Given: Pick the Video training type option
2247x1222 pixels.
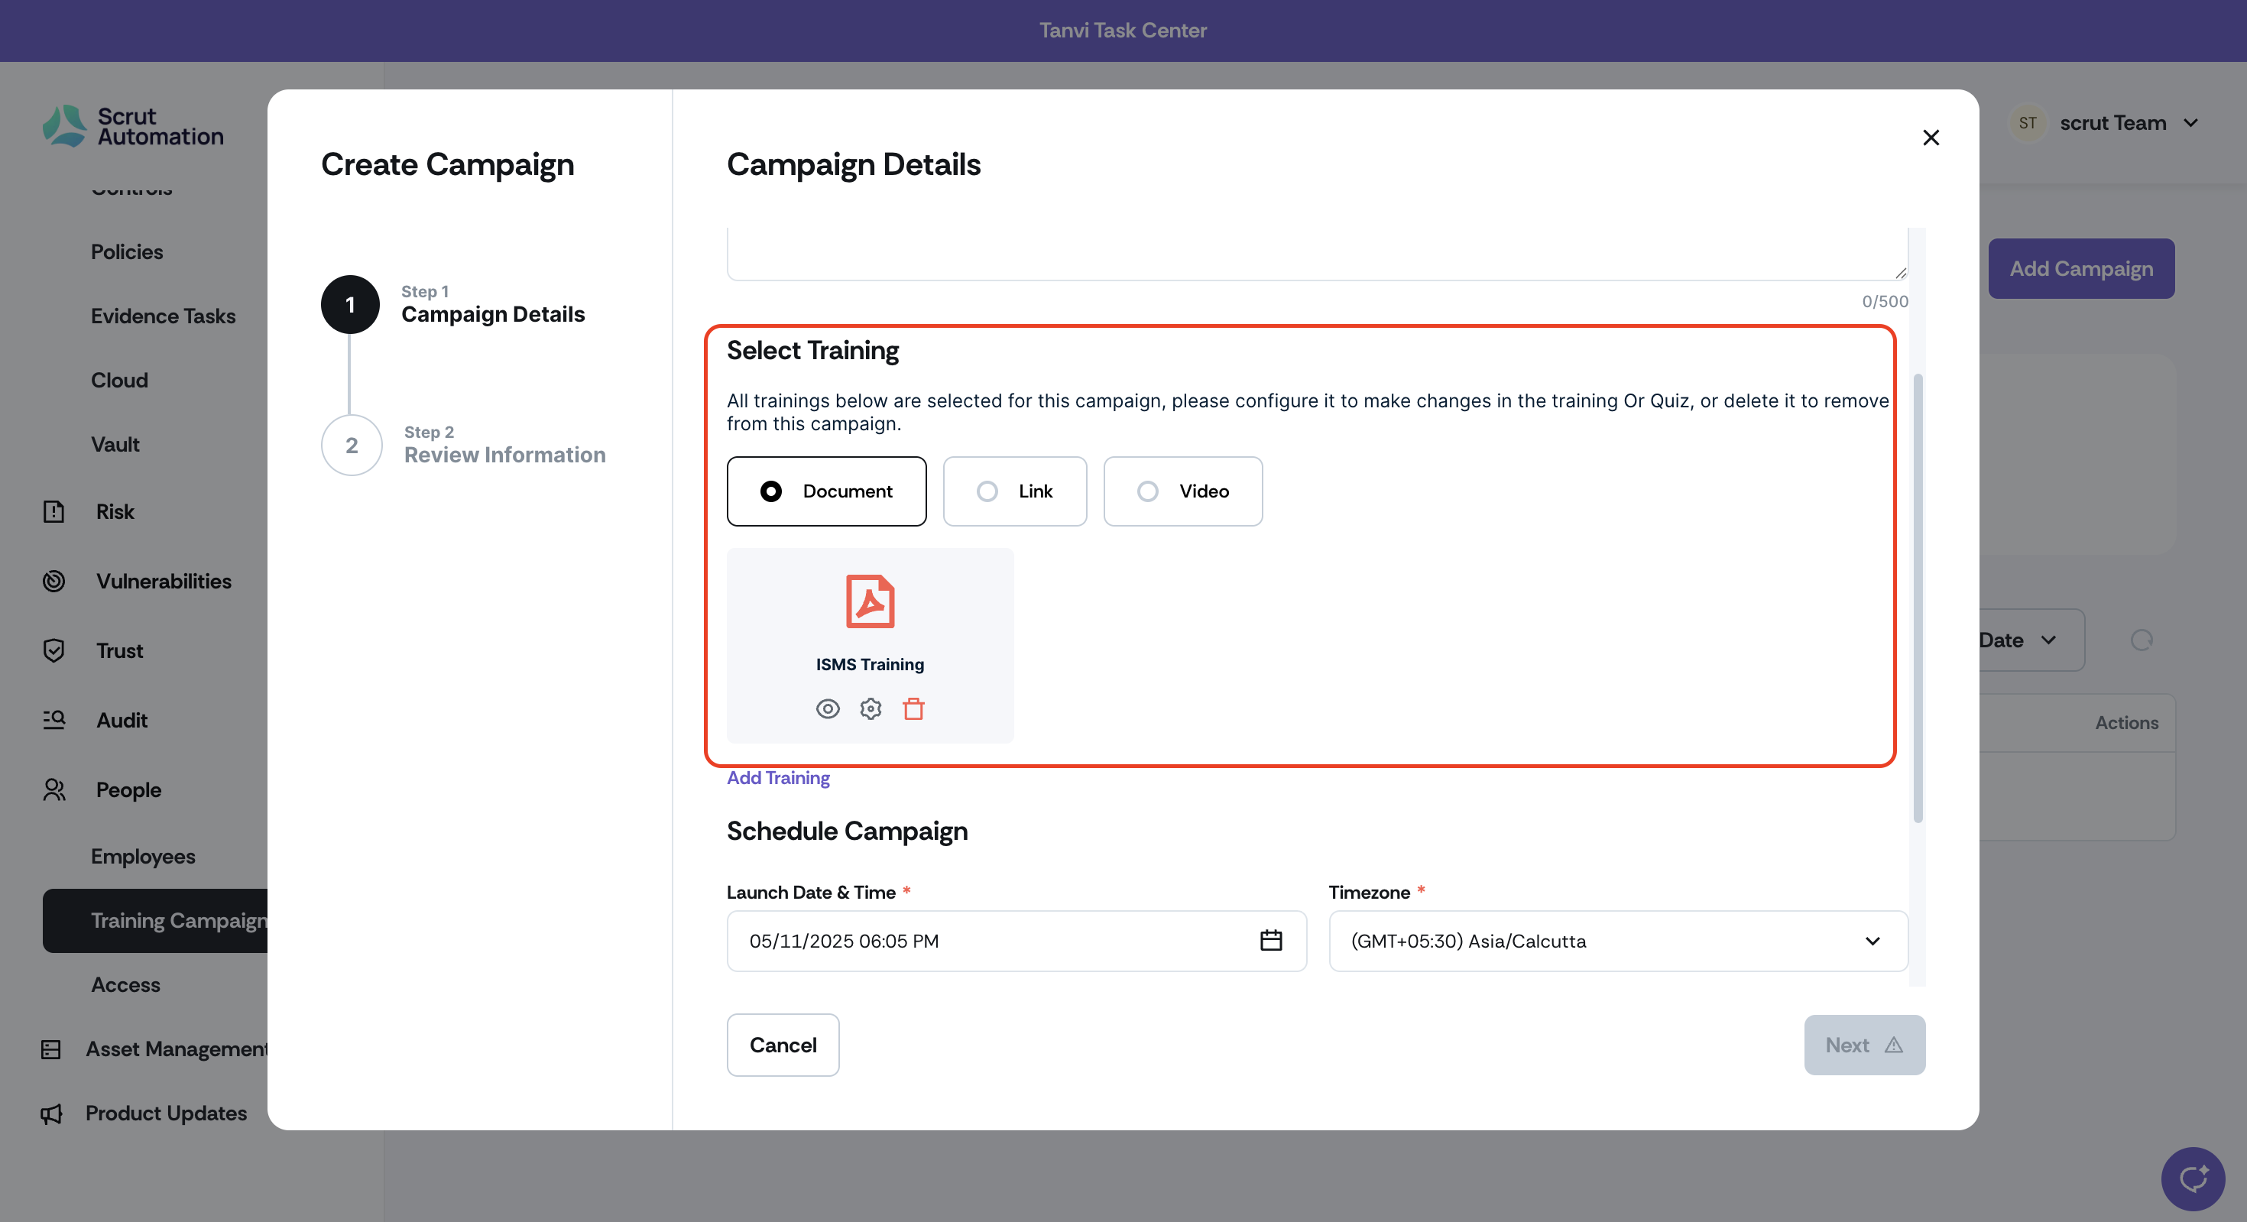Looking at the screenshot, I should tap(1148, 492).
